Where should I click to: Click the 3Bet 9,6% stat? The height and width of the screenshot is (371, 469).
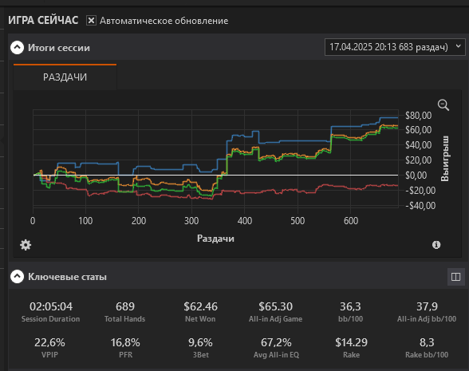coord(200,348)
